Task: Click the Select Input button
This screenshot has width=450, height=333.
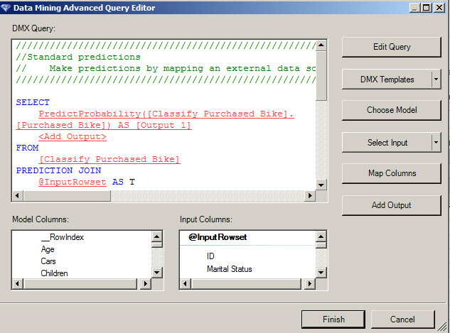Action: point(387,143)
